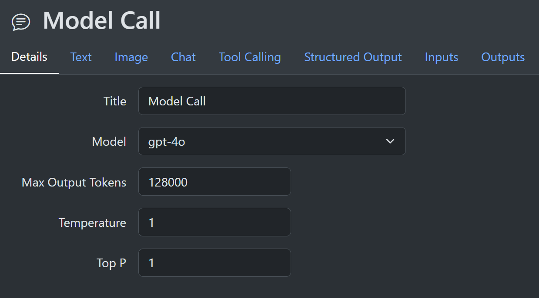The image size is (539, 298).
Task: Select the Chat tab
Action: [183, 57]
